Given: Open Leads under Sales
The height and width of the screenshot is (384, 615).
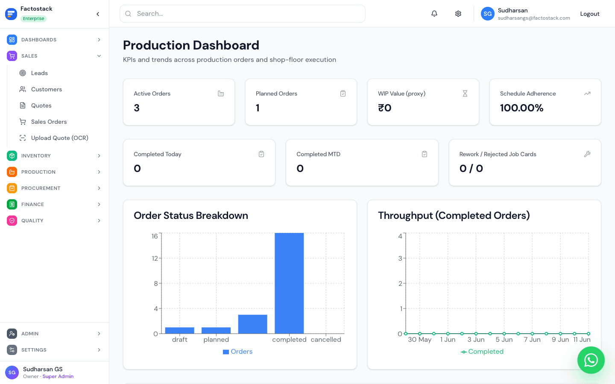Looking at the screenshot, I should tap(59, 73).
